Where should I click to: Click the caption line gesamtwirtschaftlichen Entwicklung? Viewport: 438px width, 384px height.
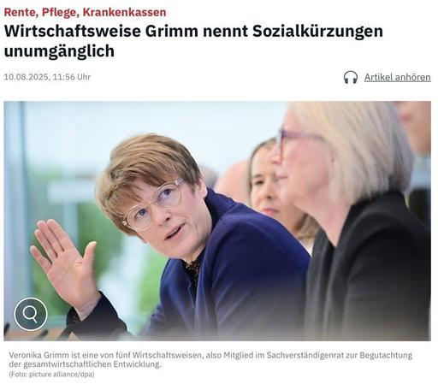[x=86, y=364]
